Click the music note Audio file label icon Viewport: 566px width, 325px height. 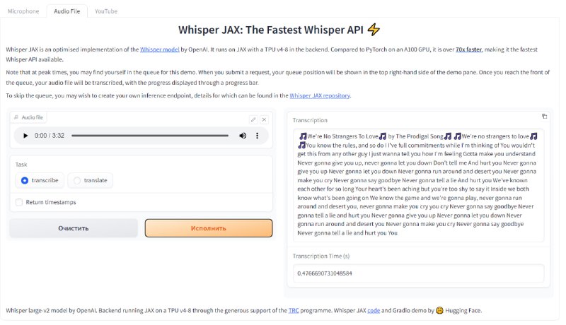16,117
